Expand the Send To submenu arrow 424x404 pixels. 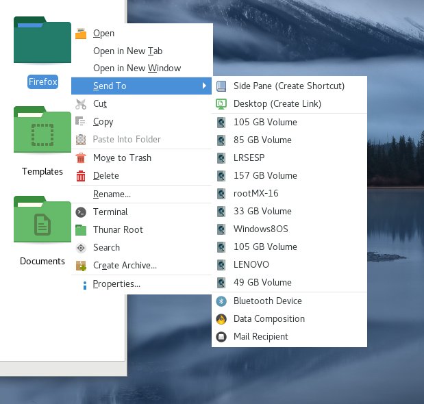tap(204, 86)
